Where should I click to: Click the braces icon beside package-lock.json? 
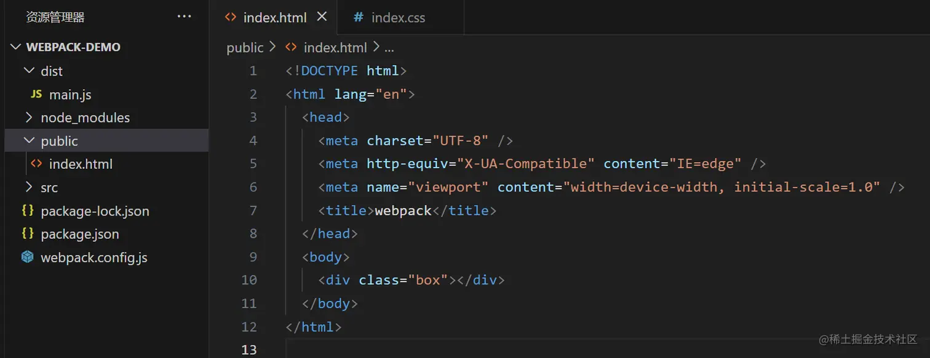[28, 211]
